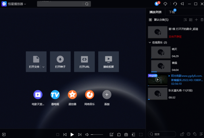Image resolution: width=204 pixels, height=138 pixels.
Task: Open the 遥控器 remote control shortcut
Action: (72, 95)
